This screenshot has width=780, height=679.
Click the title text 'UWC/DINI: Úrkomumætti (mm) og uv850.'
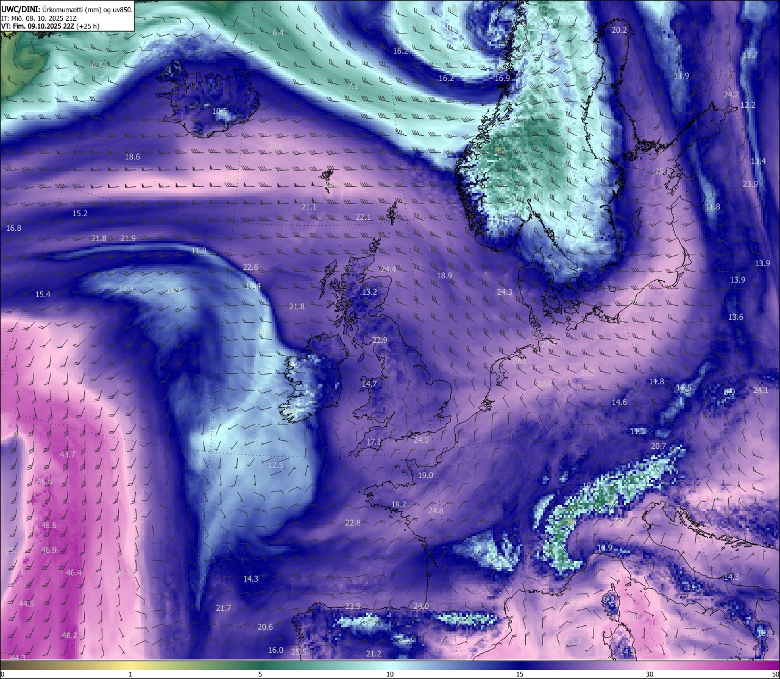pyautogui.click(x=66, y=9)
